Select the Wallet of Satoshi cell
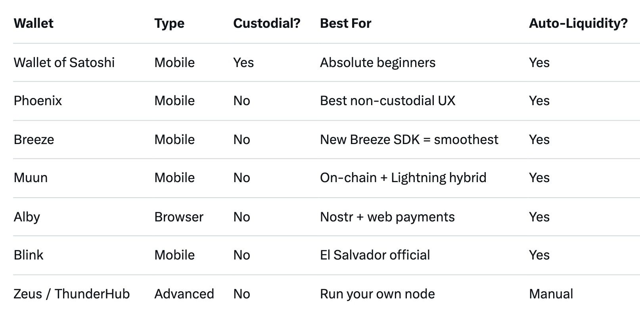 pyautogui.click(x=64, y=62)
